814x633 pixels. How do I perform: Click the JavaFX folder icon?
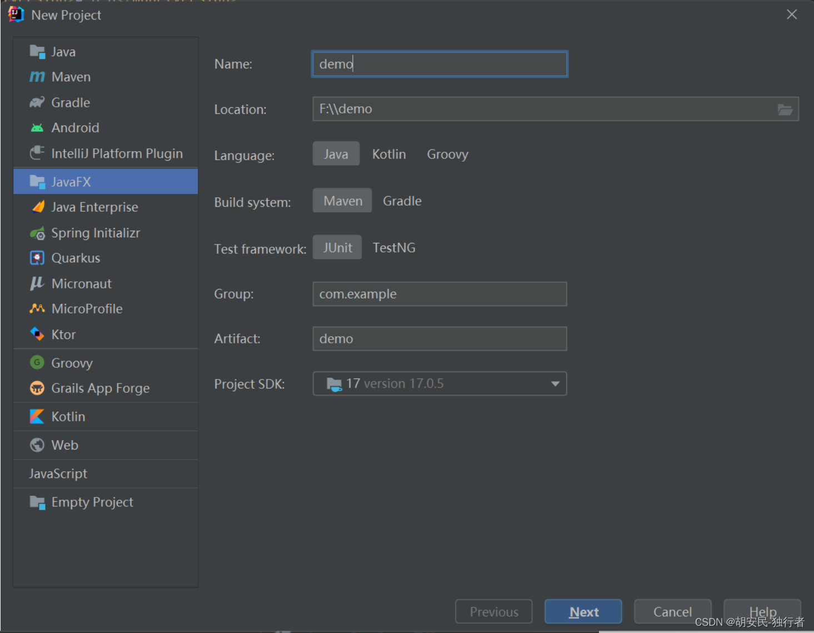tap(37, 182)
